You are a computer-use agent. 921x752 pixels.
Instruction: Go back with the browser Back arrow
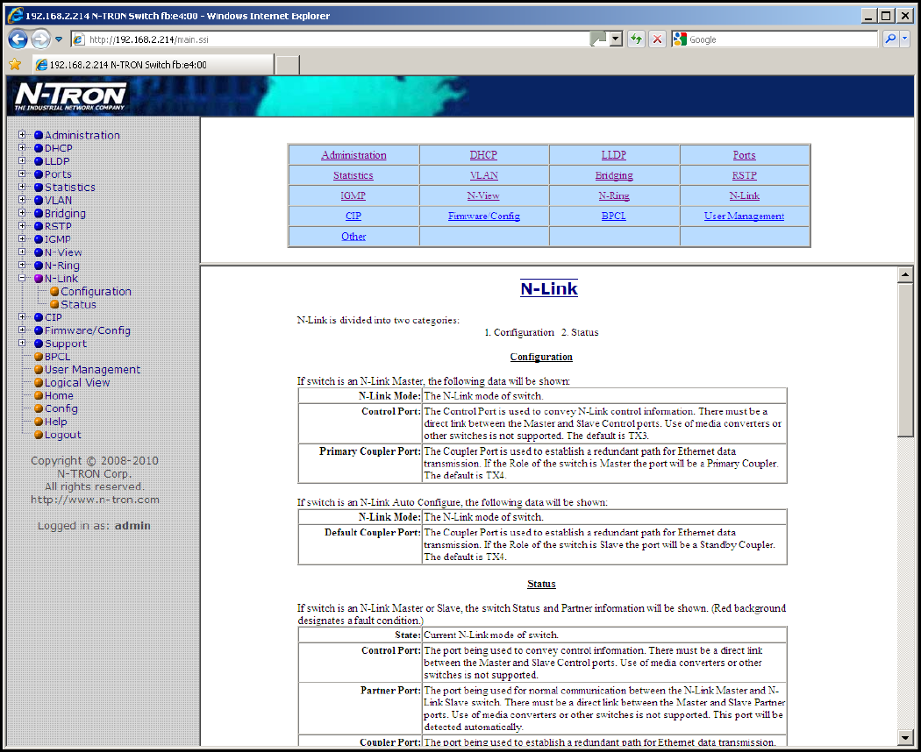click(18, 39)
